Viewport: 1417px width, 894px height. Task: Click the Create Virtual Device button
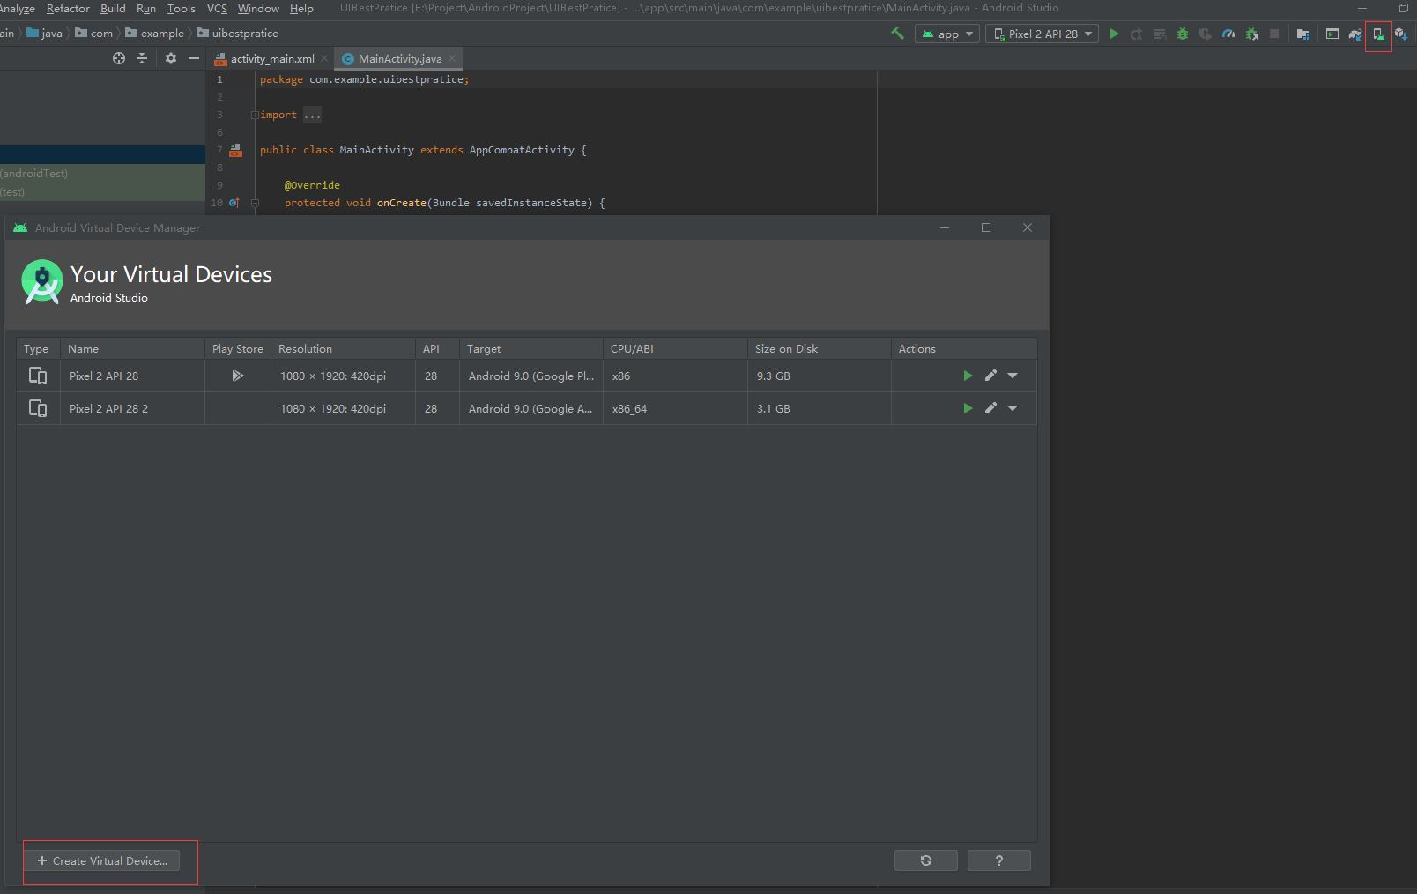click(102, 860)
